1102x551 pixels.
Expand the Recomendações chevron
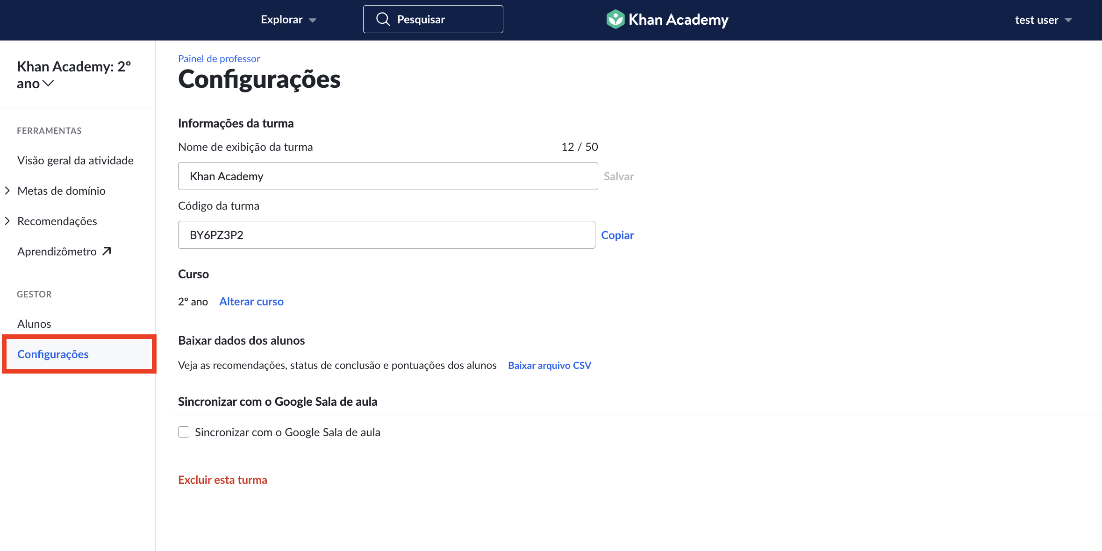[x=7, y=221]
